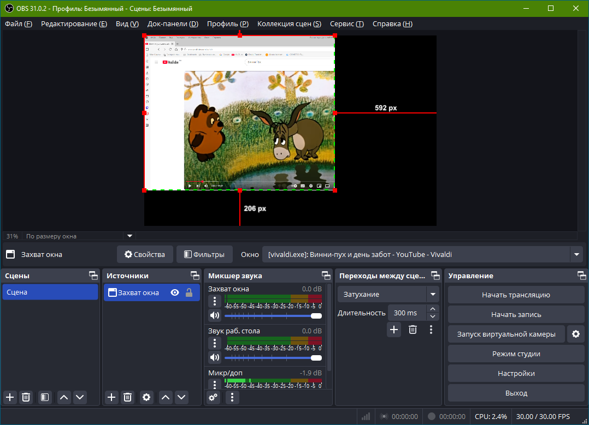
Task: Click Начать запись button
Action: coord(516,314)
